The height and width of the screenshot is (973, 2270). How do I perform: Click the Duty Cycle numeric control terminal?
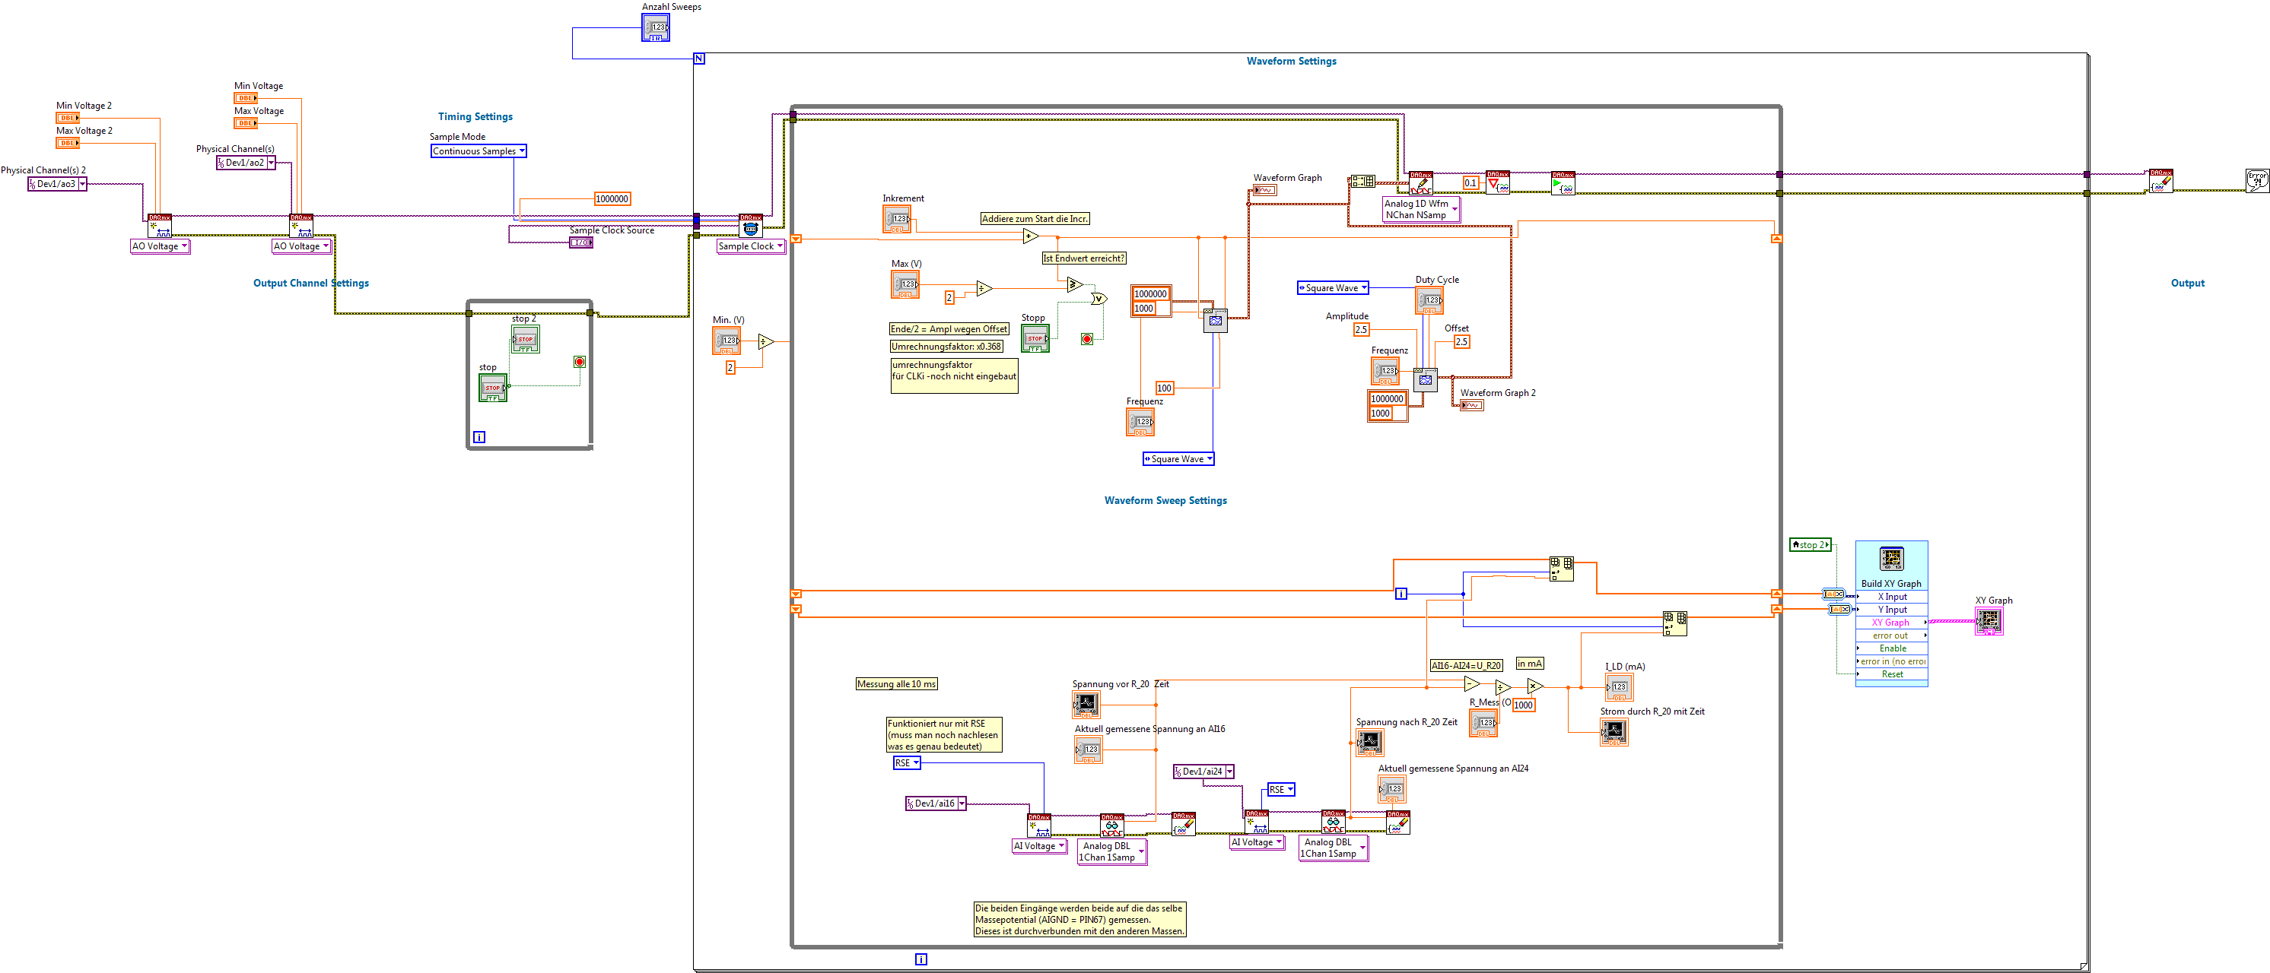point(1429,300)
